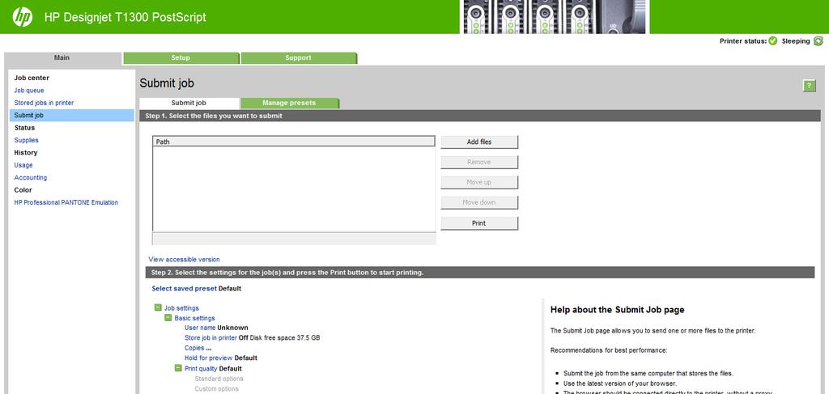Click the 'Sleeping' status text
829x394 pixels.
[796, 41]
